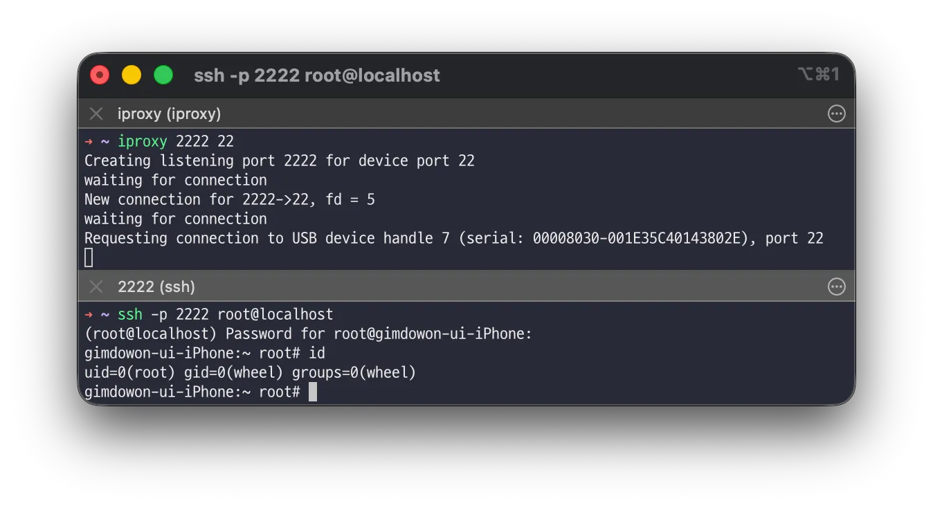This screenshot has width=933, height=508.
Task: Enter full screen with the green button
Action: 163,75
